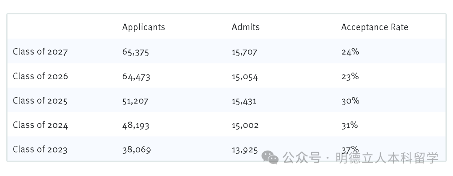
Task: Click the 13,925 admits cell
Action: [245, 150]
